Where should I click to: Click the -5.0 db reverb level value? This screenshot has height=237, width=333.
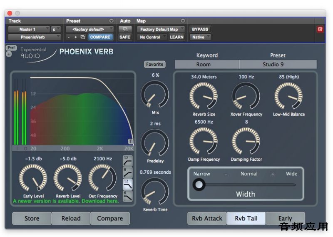point(68,159)
